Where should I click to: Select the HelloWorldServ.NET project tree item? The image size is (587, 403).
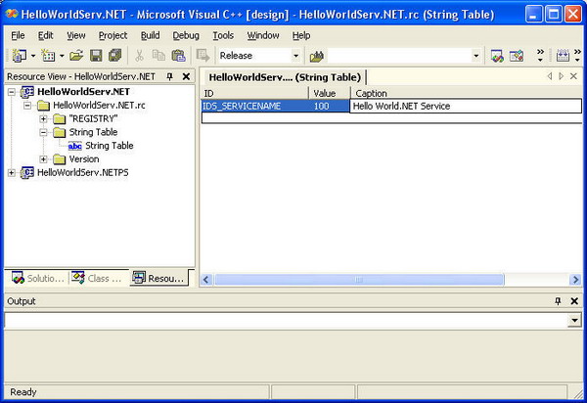pyautogui.click(x=83, y=92)
